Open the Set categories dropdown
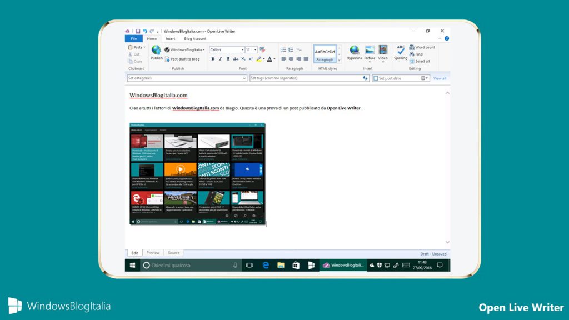The image size is (569, 320). [244, 78]
